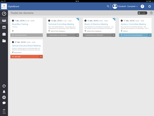Click Confirmer ma présence on Technical Committee

[x=61, y=35]
